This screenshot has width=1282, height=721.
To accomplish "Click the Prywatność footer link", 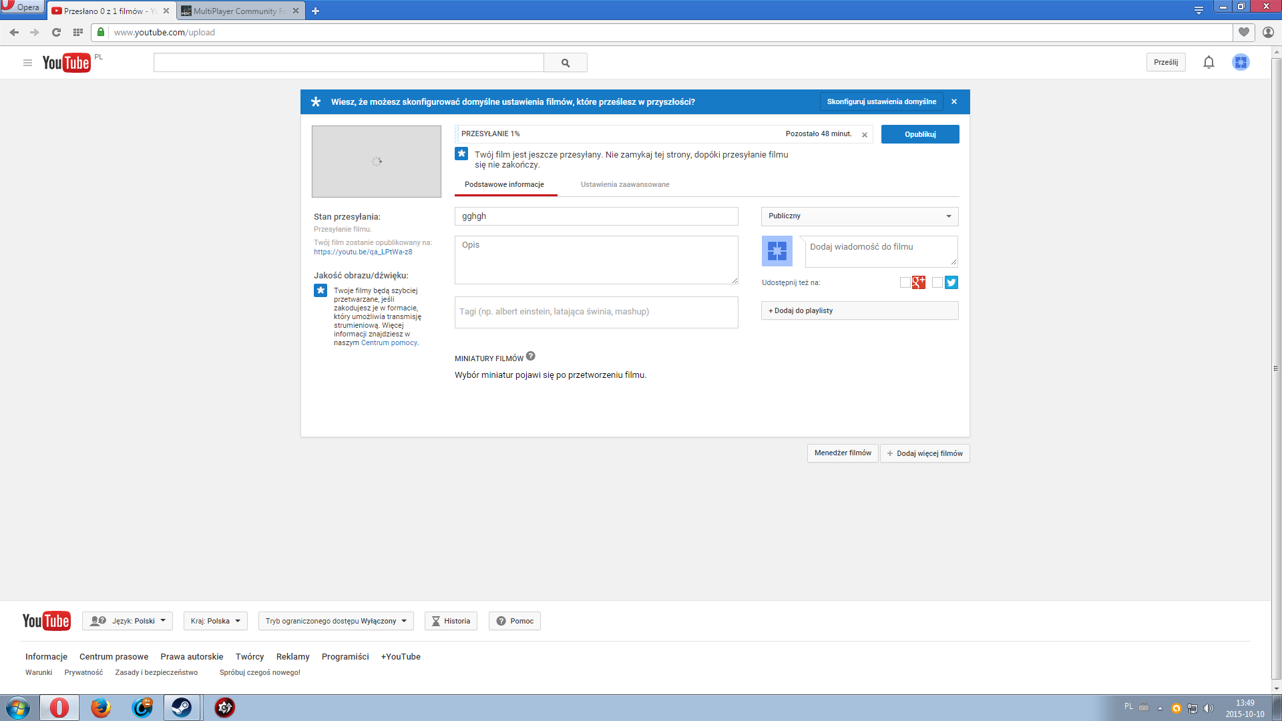I will pyautogui.click(x=83, y=673).
